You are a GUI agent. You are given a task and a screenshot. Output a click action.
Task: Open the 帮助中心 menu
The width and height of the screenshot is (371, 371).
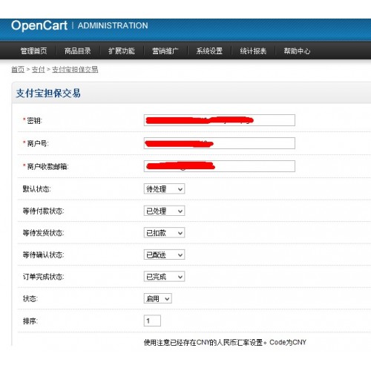297,51
